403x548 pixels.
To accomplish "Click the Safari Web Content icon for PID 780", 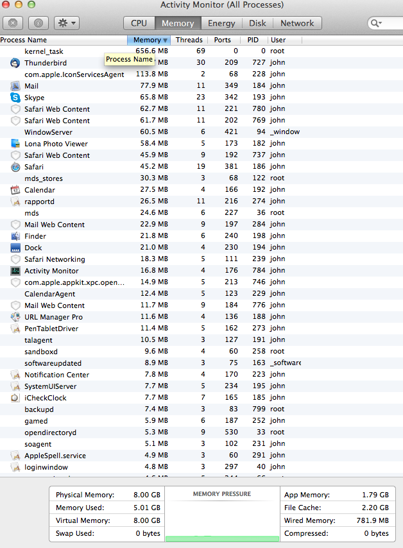I will pyautogui.click(x=15, y=109).
